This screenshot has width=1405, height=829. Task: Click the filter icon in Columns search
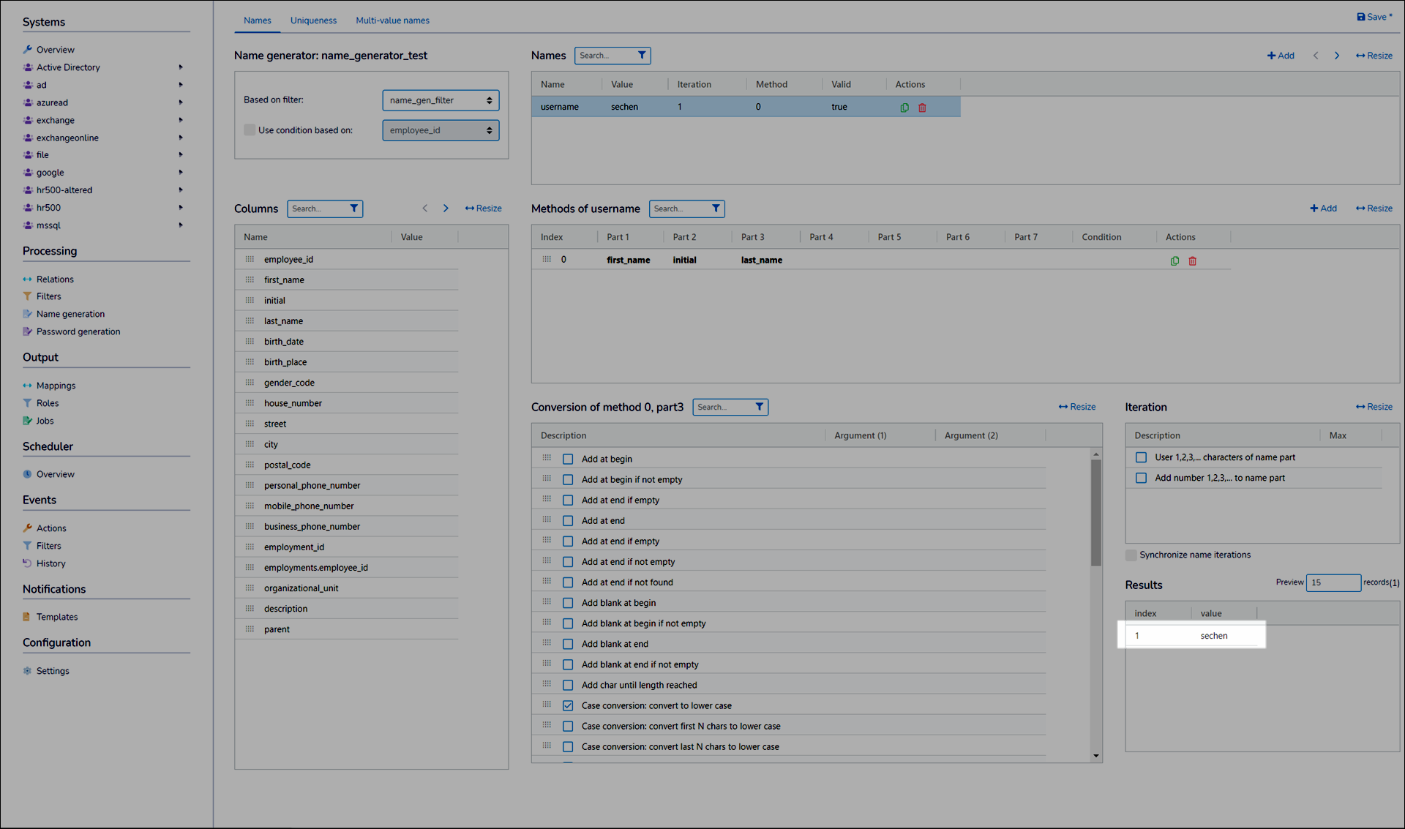354,209
